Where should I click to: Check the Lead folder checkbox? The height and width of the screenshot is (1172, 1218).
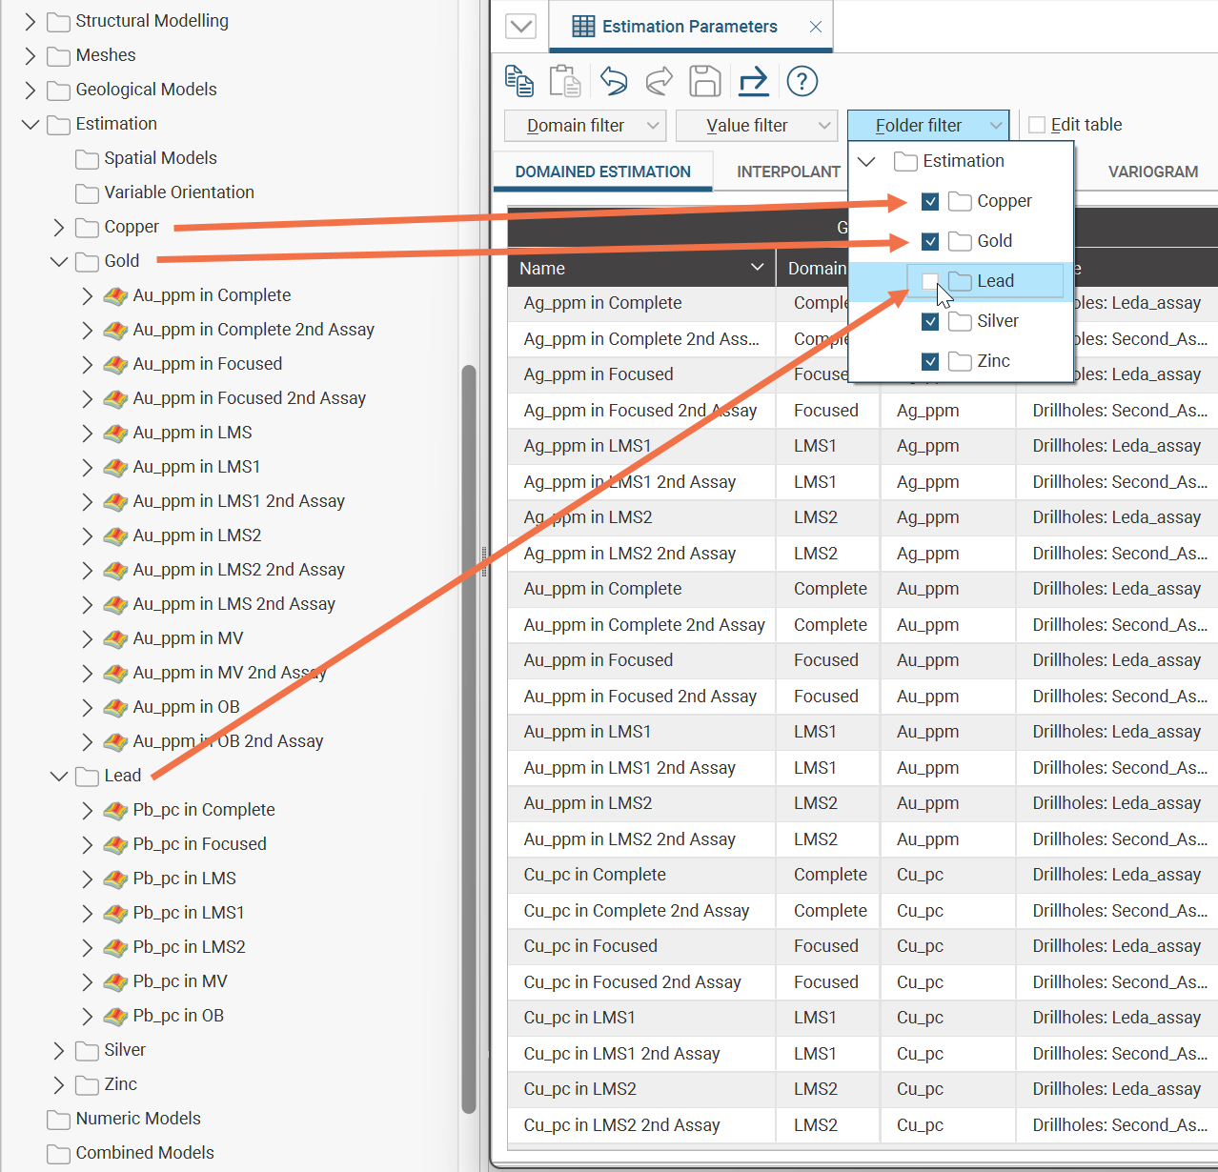click(x=930, y=281)
